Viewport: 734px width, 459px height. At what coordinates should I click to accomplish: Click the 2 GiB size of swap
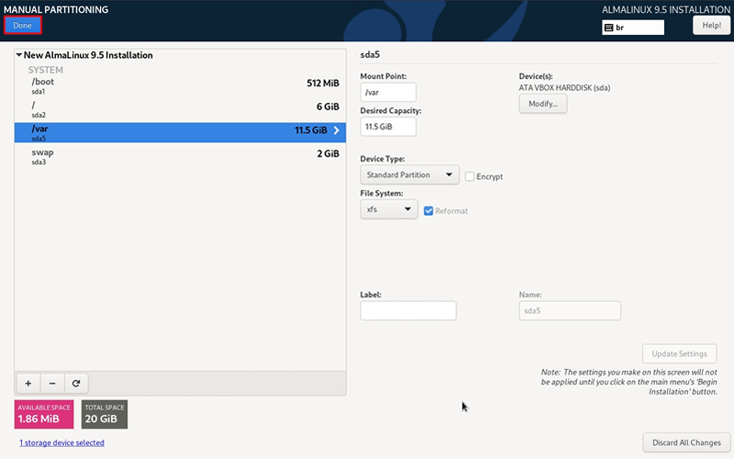click(328, 153)
